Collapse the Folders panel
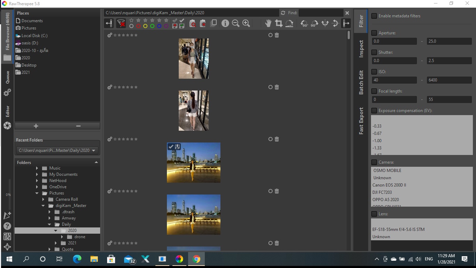The image size is (476, 268). pos(96,162)
